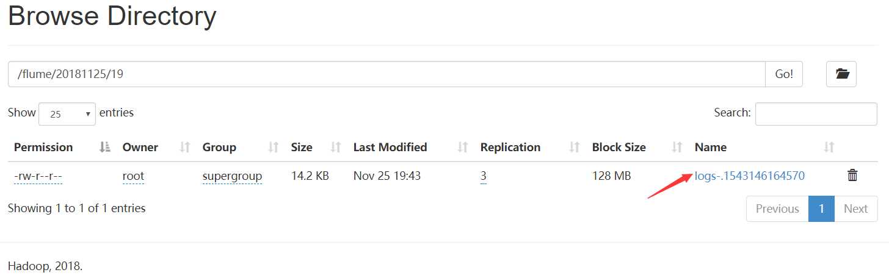Sort by Name column sort icon
889x278 pixels.
[829, 147]
